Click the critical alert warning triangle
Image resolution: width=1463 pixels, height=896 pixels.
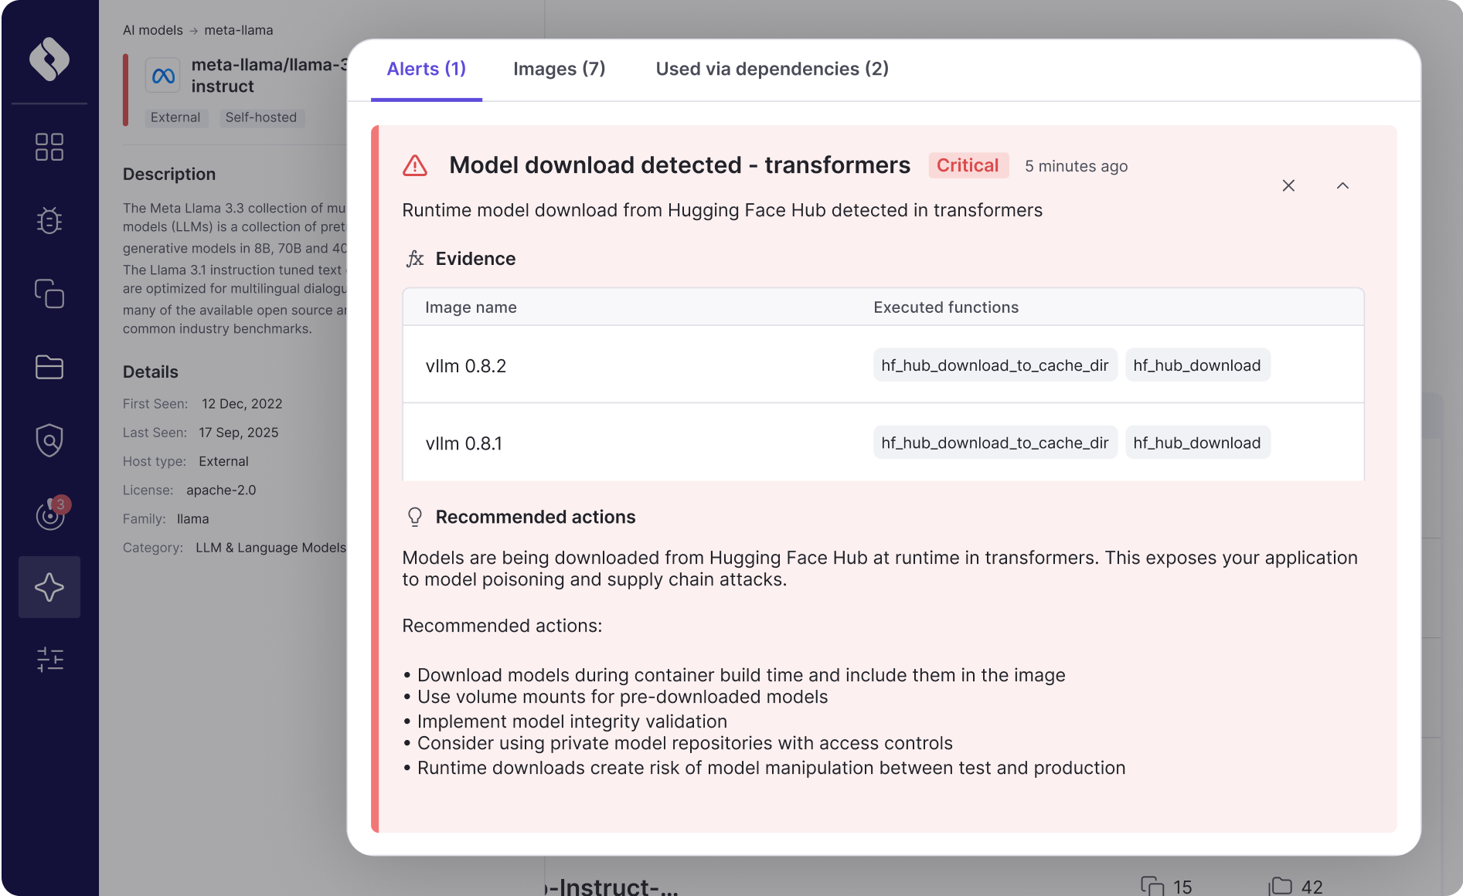415,165
